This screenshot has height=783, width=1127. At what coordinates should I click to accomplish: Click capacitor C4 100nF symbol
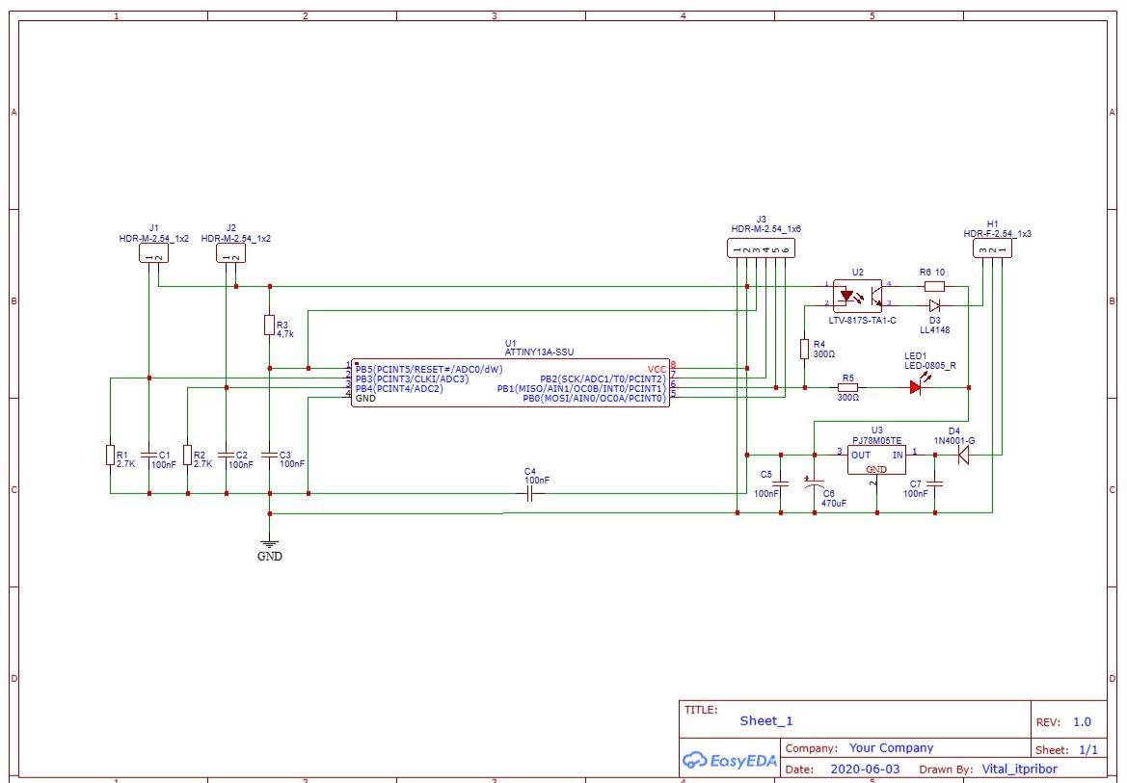tap(528, 491)
